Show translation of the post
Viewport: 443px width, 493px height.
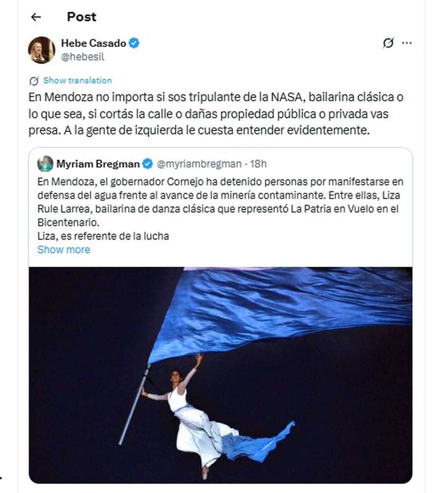pyautogui.click(x=78, y=80)
